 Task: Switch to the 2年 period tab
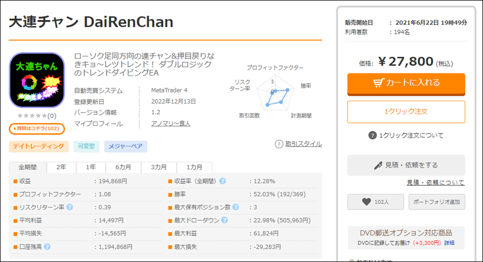(x=61, y=167)
